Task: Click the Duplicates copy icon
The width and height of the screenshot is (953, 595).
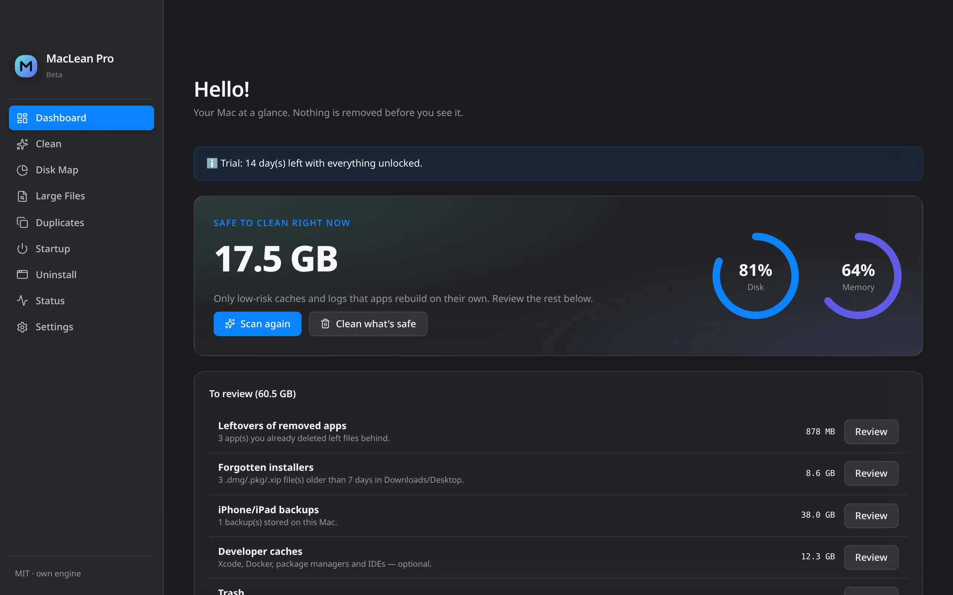Action: (22, 222)
